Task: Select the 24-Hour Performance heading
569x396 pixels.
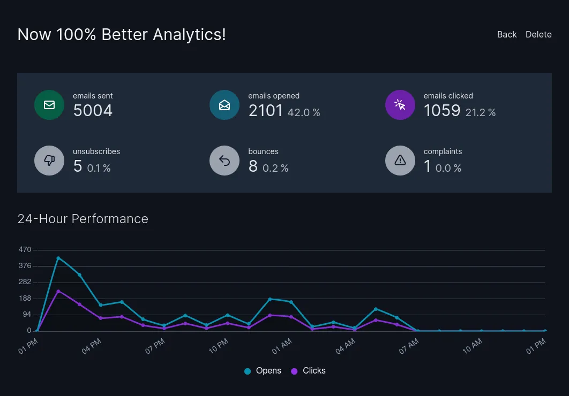Action: [x=83, y=219]
